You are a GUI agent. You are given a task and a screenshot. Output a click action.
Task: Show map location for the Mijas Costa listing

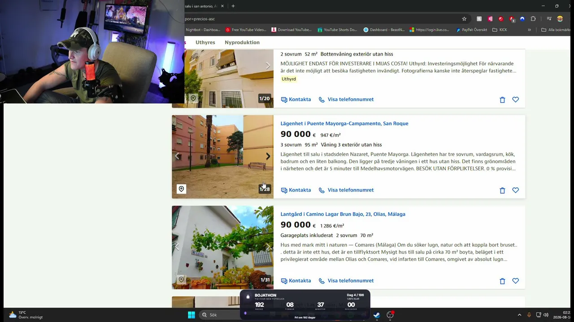[x=193, y=98]
